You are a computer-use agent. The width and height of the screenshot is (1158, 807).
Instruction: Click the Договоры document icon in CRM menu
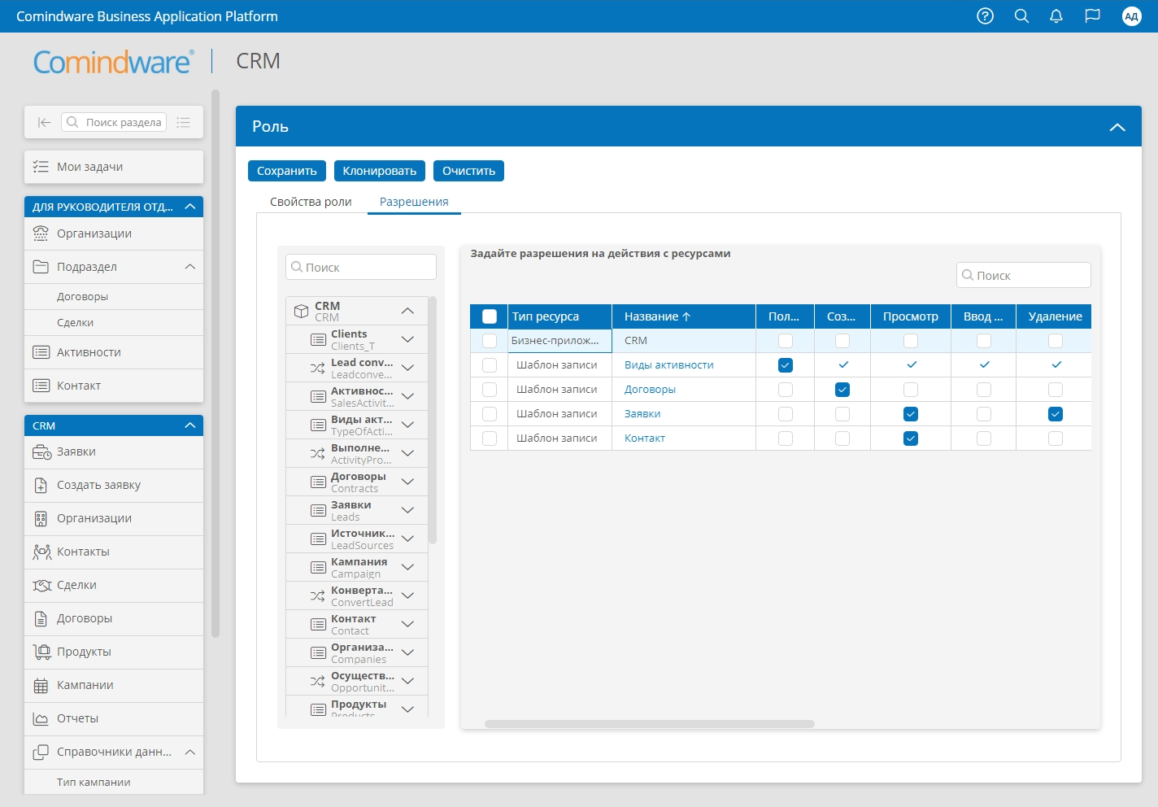pos(41,618)
